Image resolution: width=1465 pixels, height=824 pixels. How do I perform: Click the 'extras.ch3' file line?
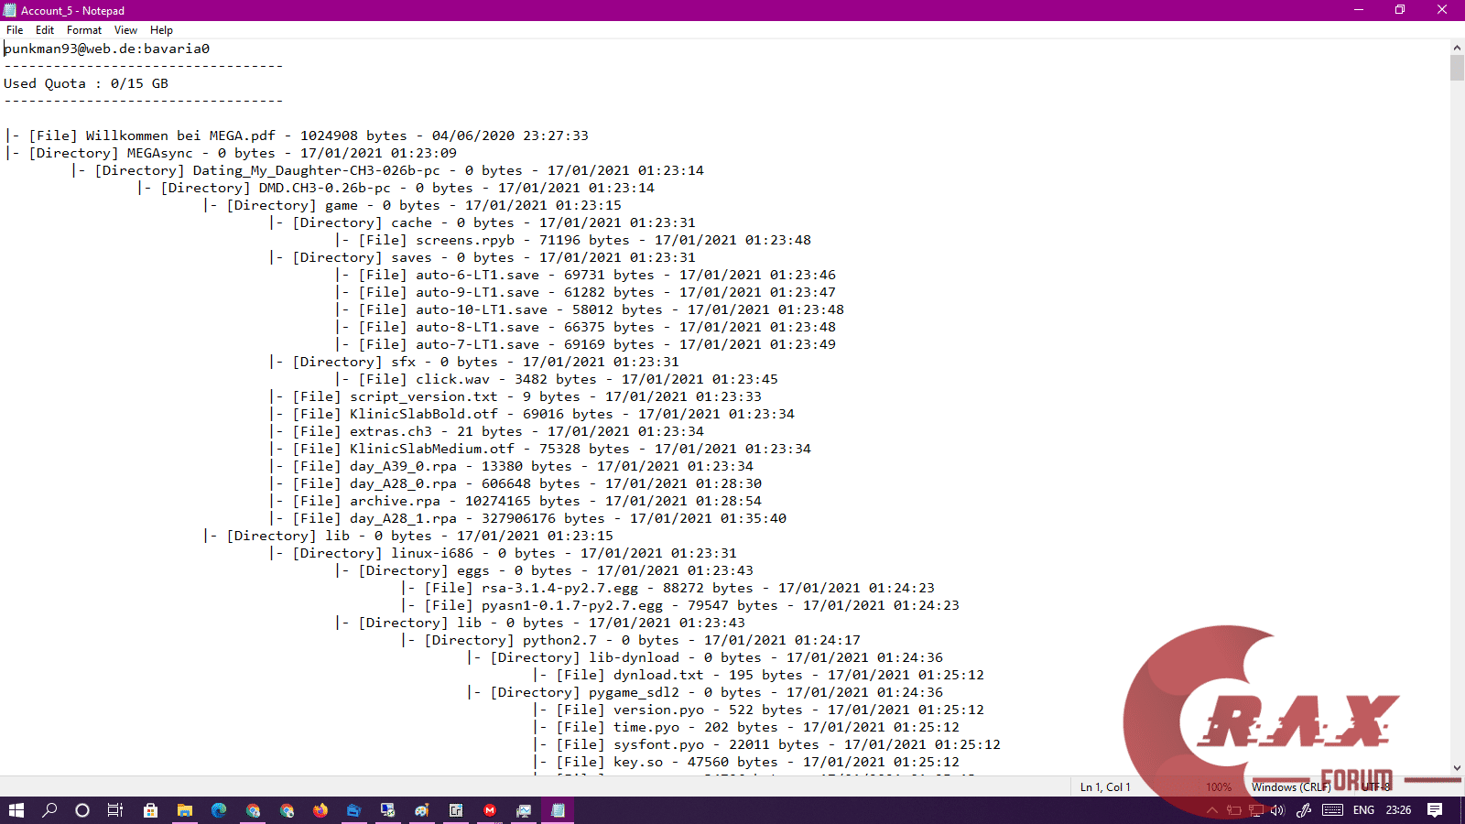coord(486,431)
